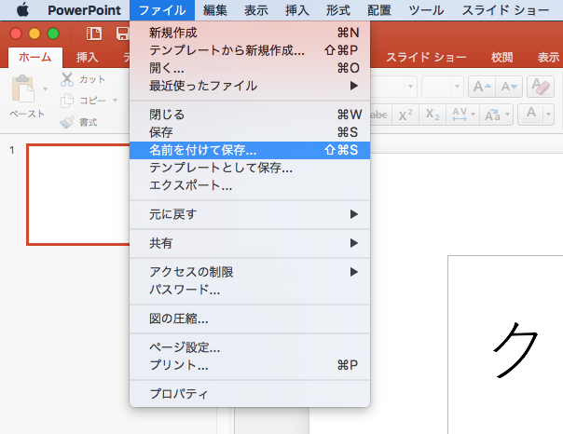563x434 pixels.
Task: Click the Cut scissors icon
Action: 67,79
